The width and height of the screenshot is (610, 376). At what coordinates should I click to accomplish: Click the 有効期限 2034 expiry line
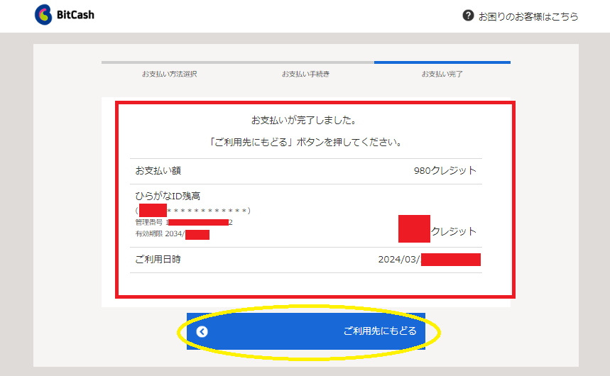172,234
